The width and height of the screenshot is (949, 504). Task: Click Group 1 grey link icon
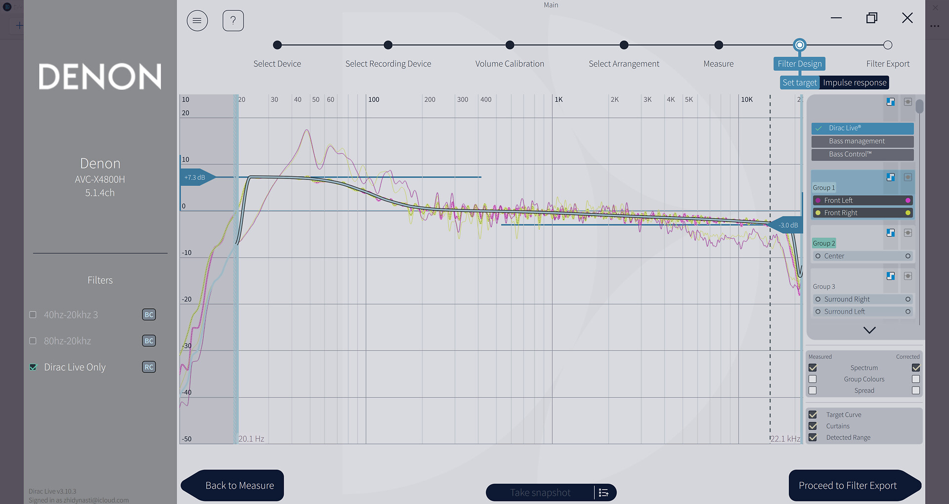coord(908,177)
